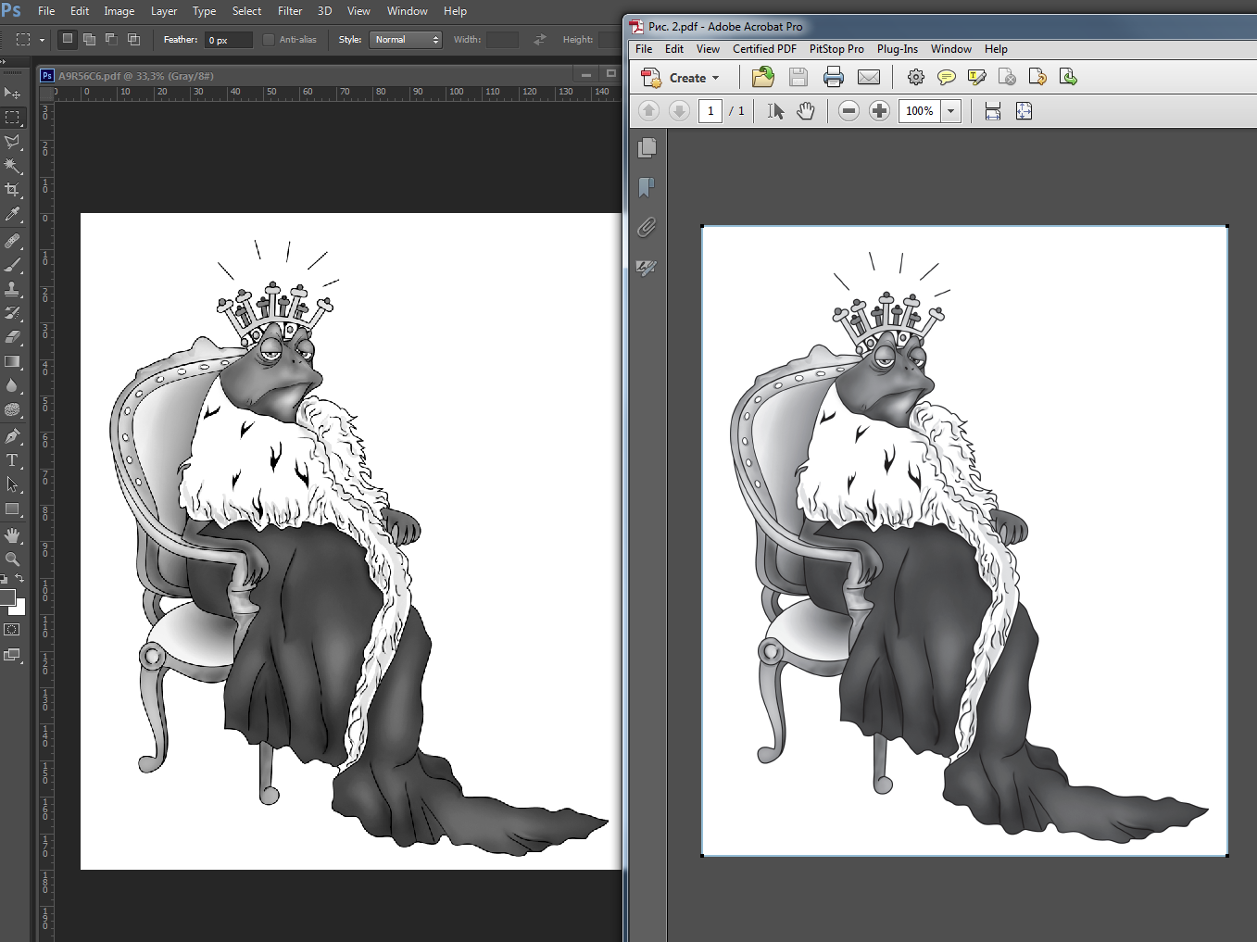Select the Hand tool in Photoshop toolbox
Screen dimensions: 1257x942
click(x=12, y=535)
